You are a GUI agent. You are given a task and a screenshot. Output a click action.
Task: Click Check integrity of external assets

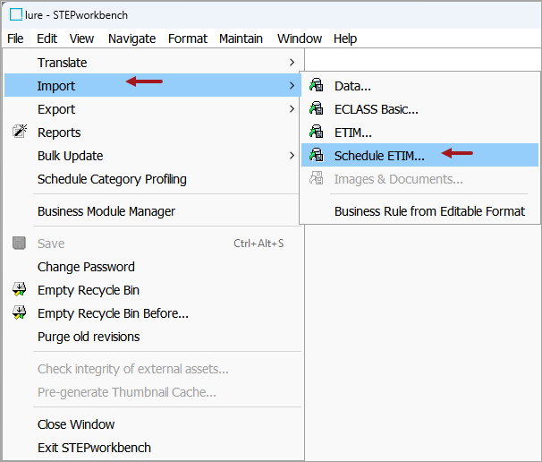click(153, 369)
